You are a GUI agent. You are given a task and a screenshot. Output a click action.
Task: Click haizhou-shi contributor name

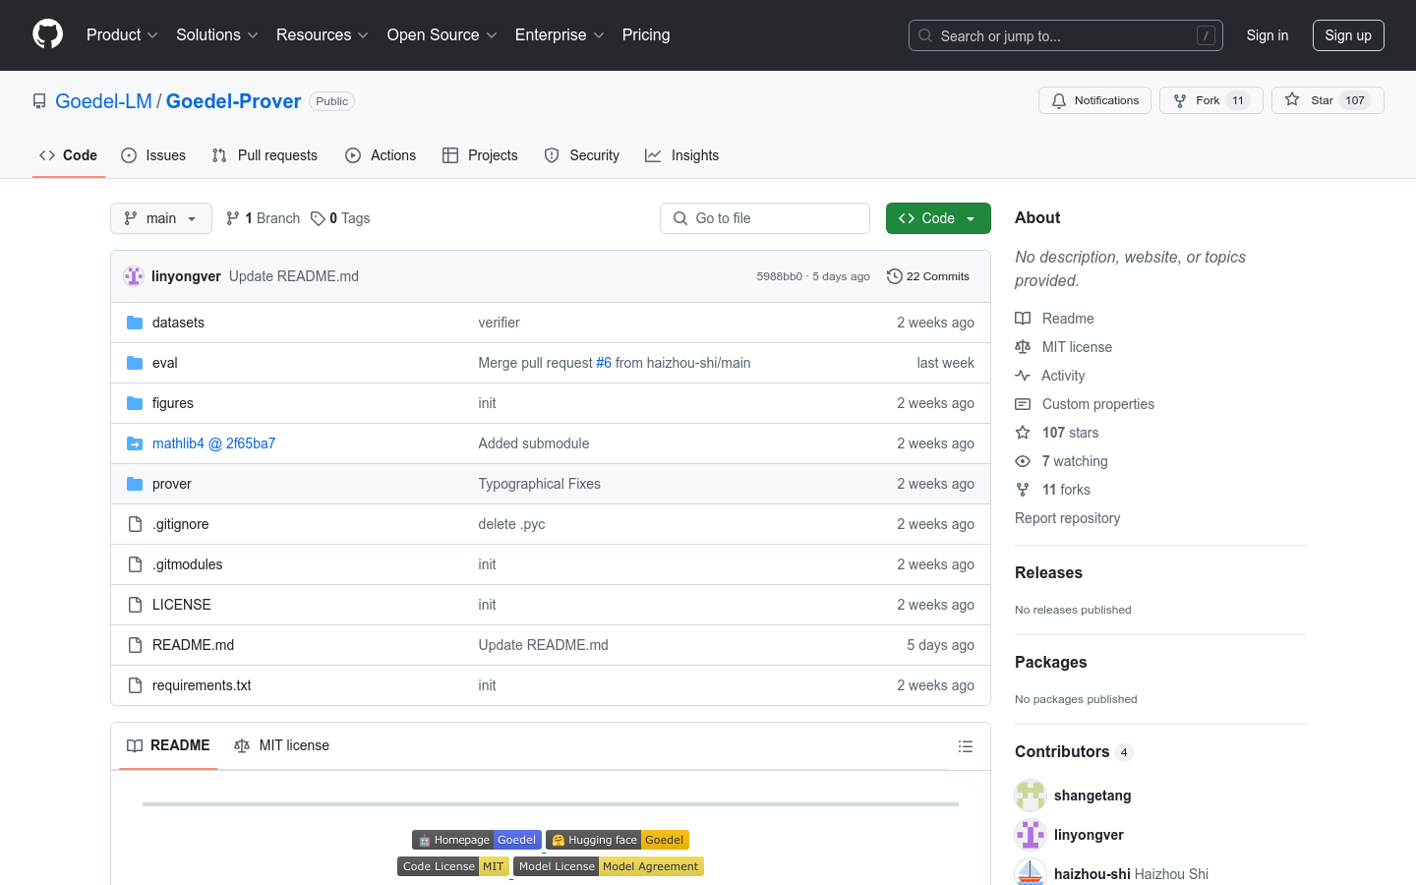(x=1092, y=874)
